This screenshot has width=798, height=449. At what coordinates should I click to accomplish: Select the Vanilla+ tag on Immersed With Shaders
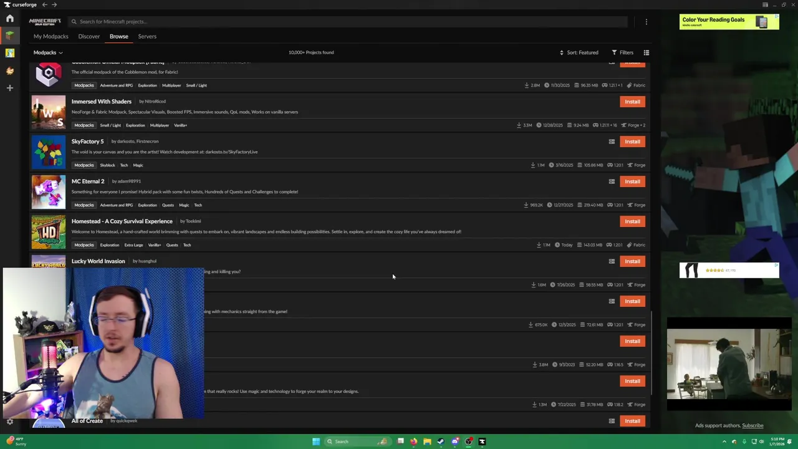pyautogui.click(x=180, y=125)
